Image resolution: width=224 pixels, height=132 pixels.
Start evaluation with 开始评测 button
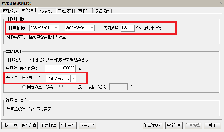pos(174,125)
